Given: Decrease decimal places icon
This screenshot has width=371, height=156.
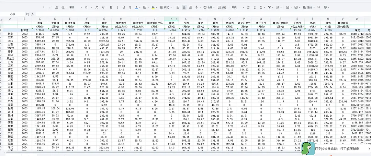Looking at the screenshot, I should [x=255, y=7].
